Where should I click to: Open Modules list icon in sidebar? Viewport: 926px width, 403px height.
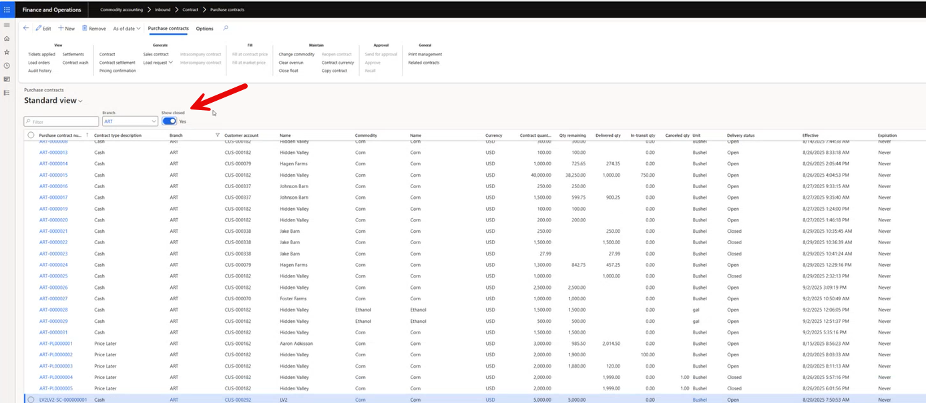pyautogui.click(x=7, y=93)
